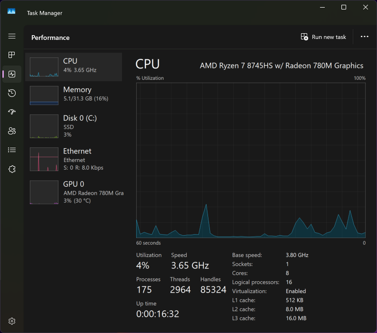Open the Details page icon

point(12,150)
